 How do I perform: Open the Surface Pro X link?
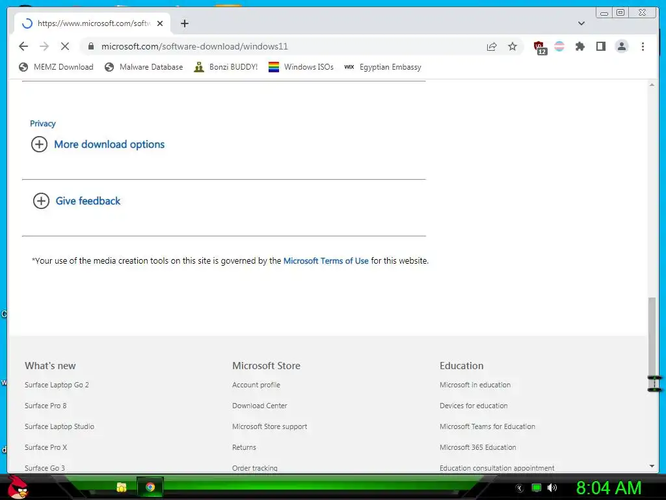46,447
